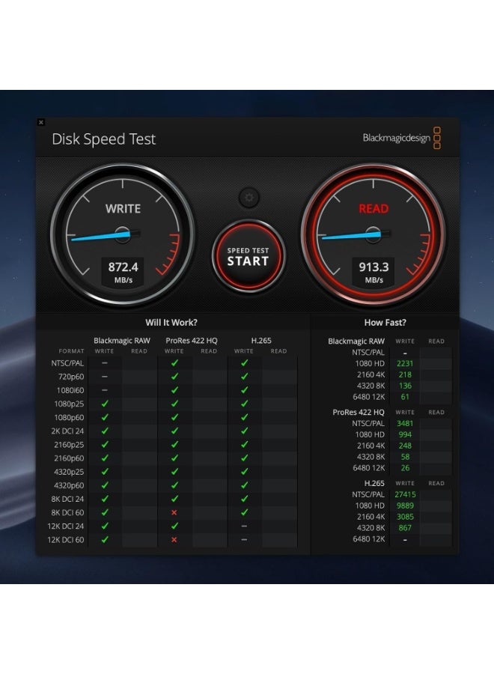
Task: Click ProRes 1080 HD value 994
Action: (405, 434)
